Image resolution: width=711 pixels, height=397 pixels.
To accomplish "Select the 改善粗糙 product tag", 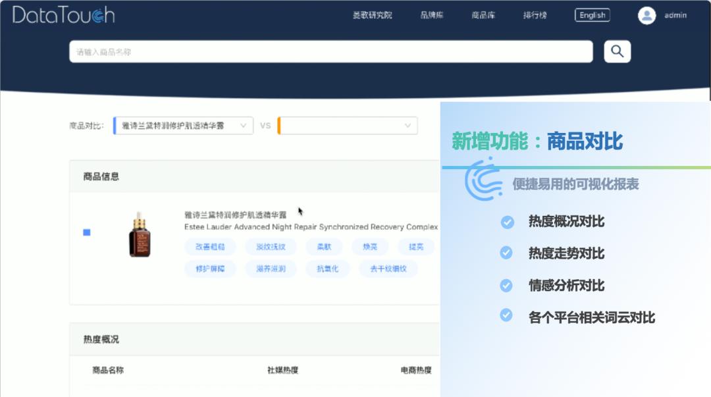I will coord(209,246).
